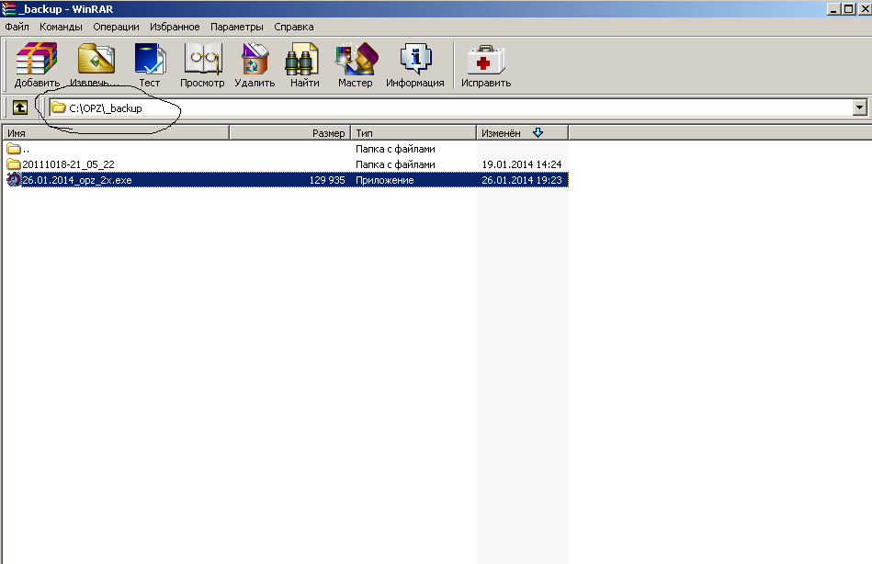Go up one folder level button
The image size is (872, 564).
coord(19,107)
